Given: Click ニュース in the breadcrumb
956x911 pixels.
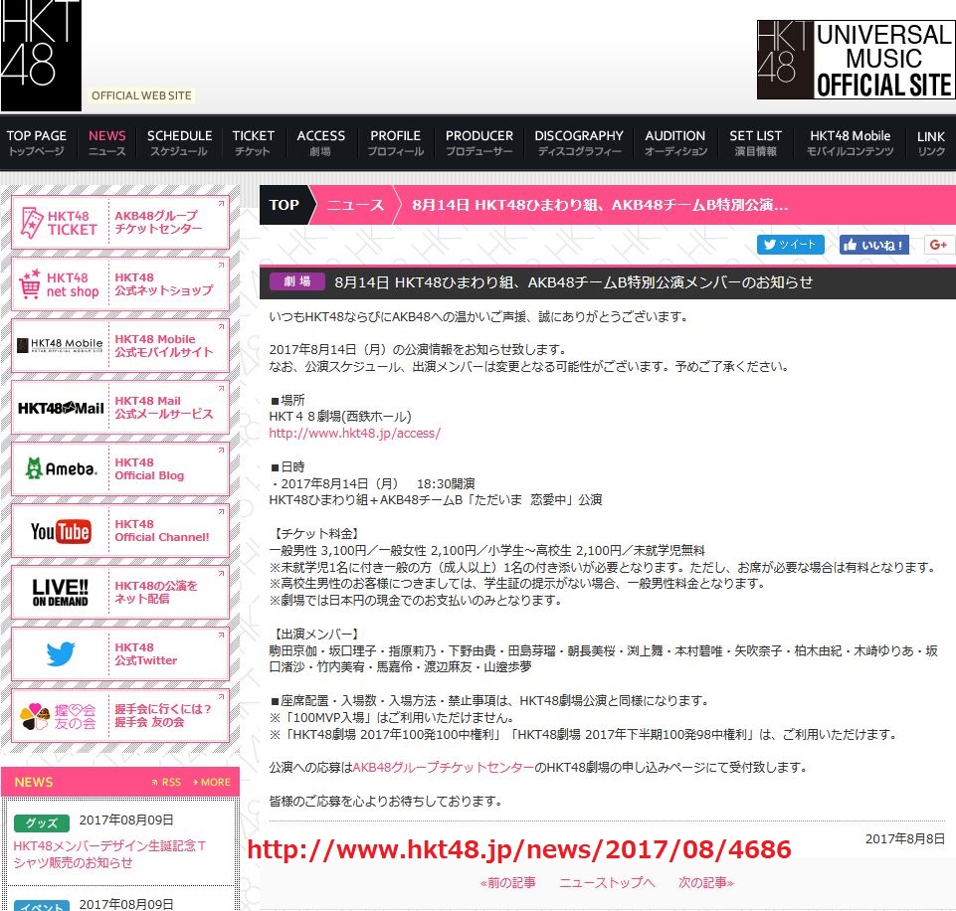Looking at the screenshot, I should click(356, 205).
